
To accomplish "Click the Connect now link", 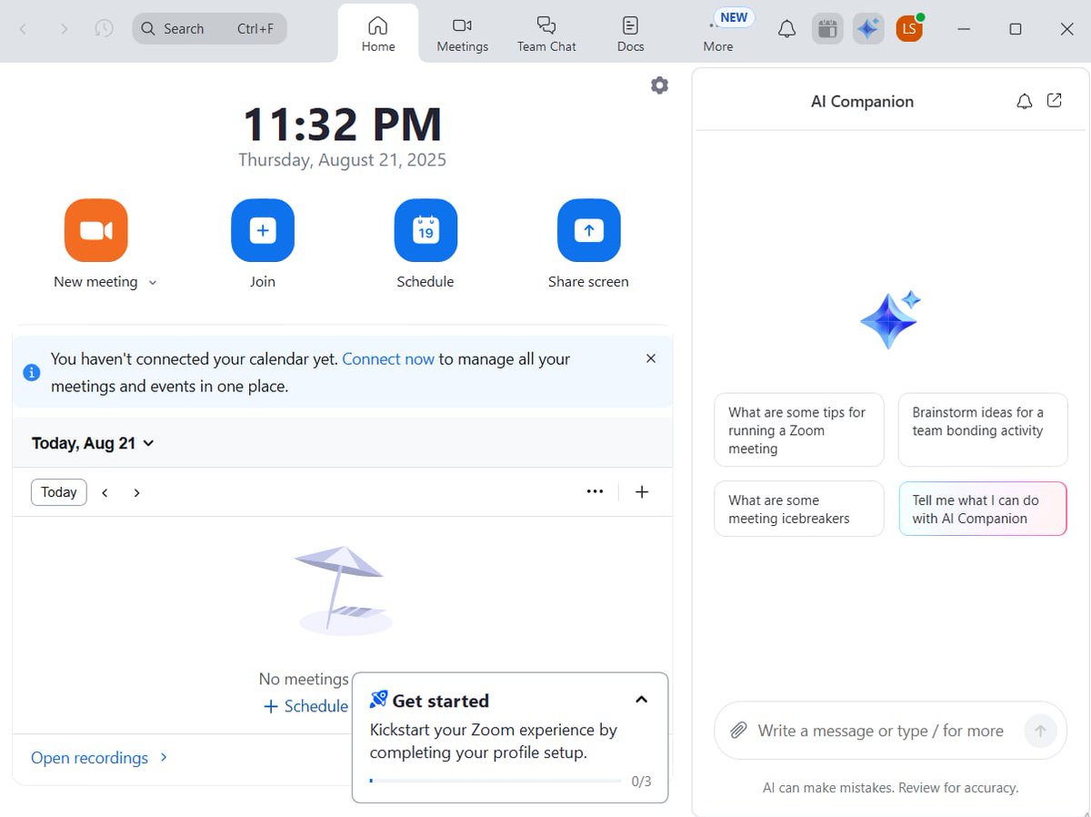I will click(x=388, y=359).
